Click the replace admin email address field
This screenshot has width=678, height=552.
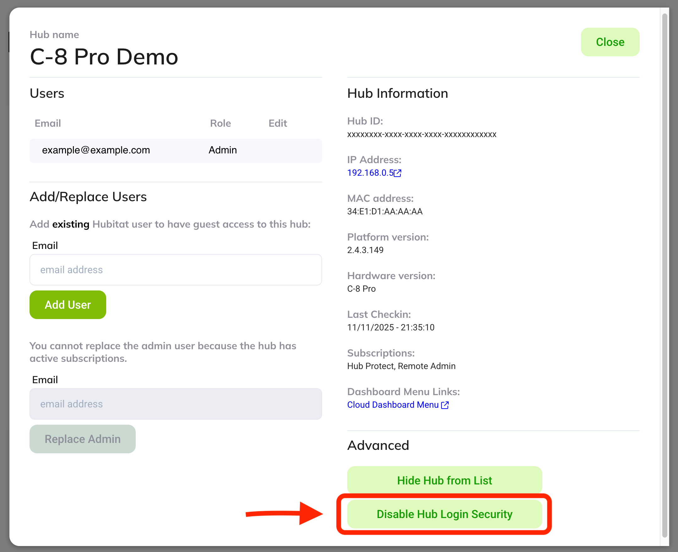[176, 404]
